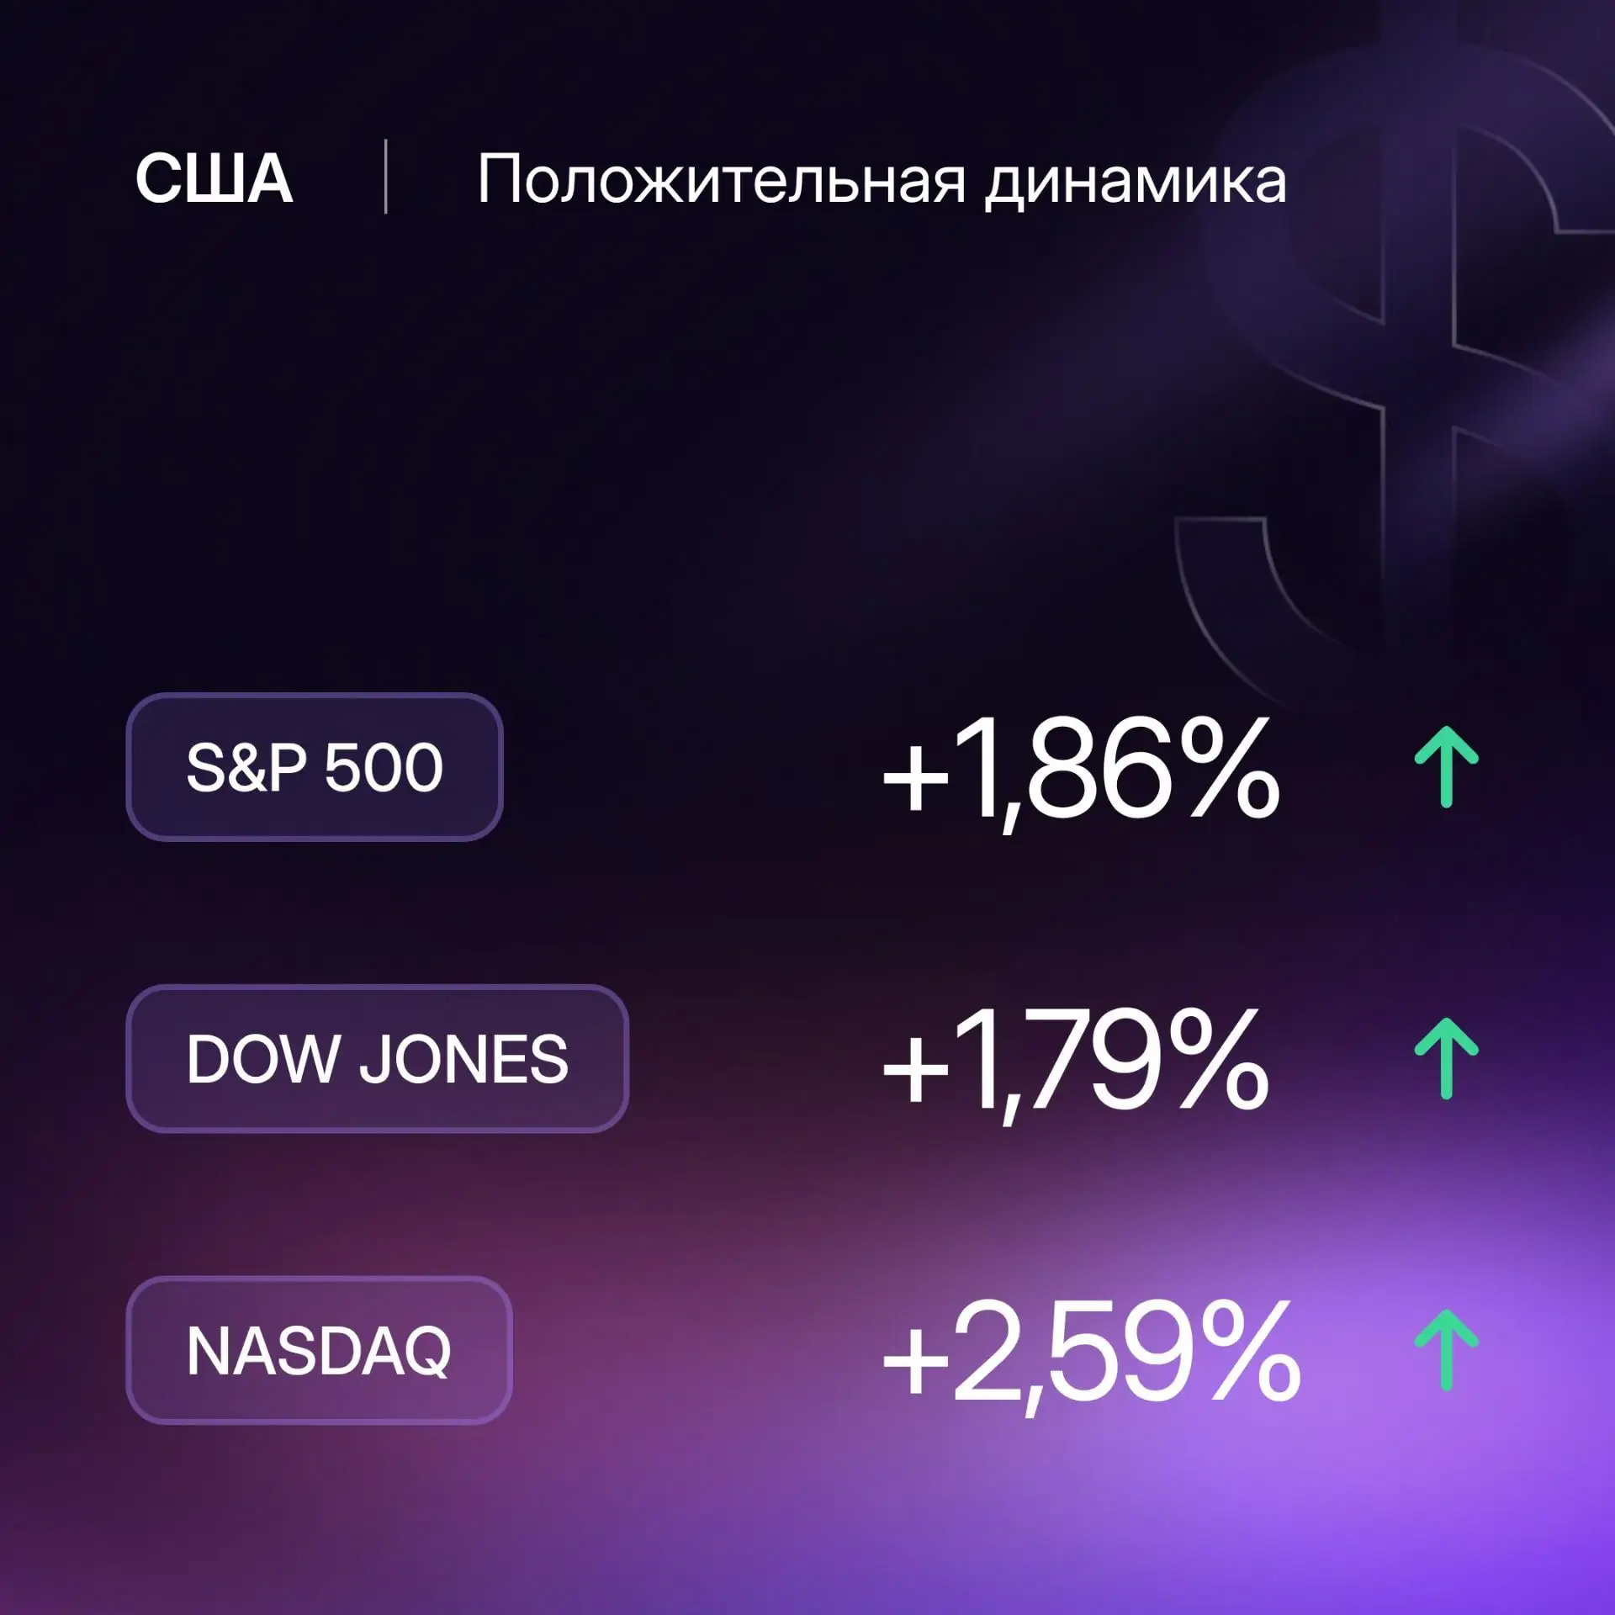Screen dimensions: 1615x1615
Task: Click the plus sign before 1,86%
Action: (x=916, y=779)
